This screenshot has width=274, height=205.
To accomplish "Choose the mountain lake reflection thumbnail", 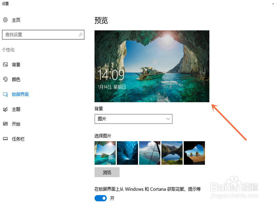I will tap(172, 153).
